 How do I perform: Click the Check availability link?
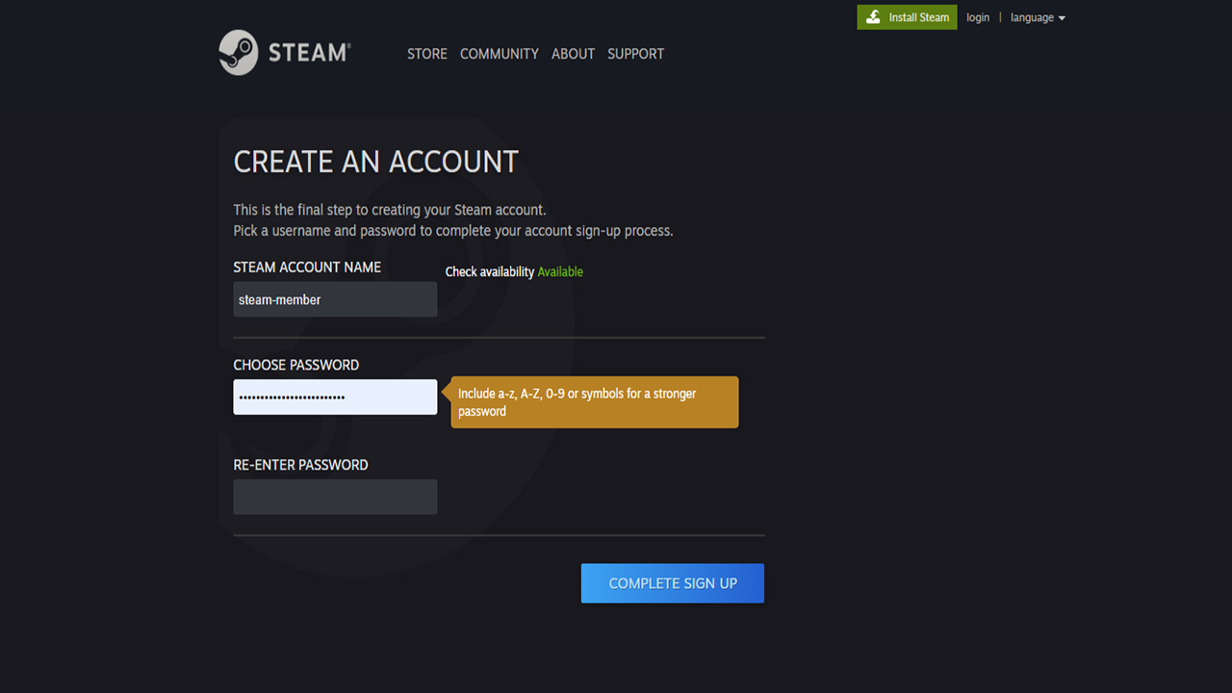coord(489,272)
